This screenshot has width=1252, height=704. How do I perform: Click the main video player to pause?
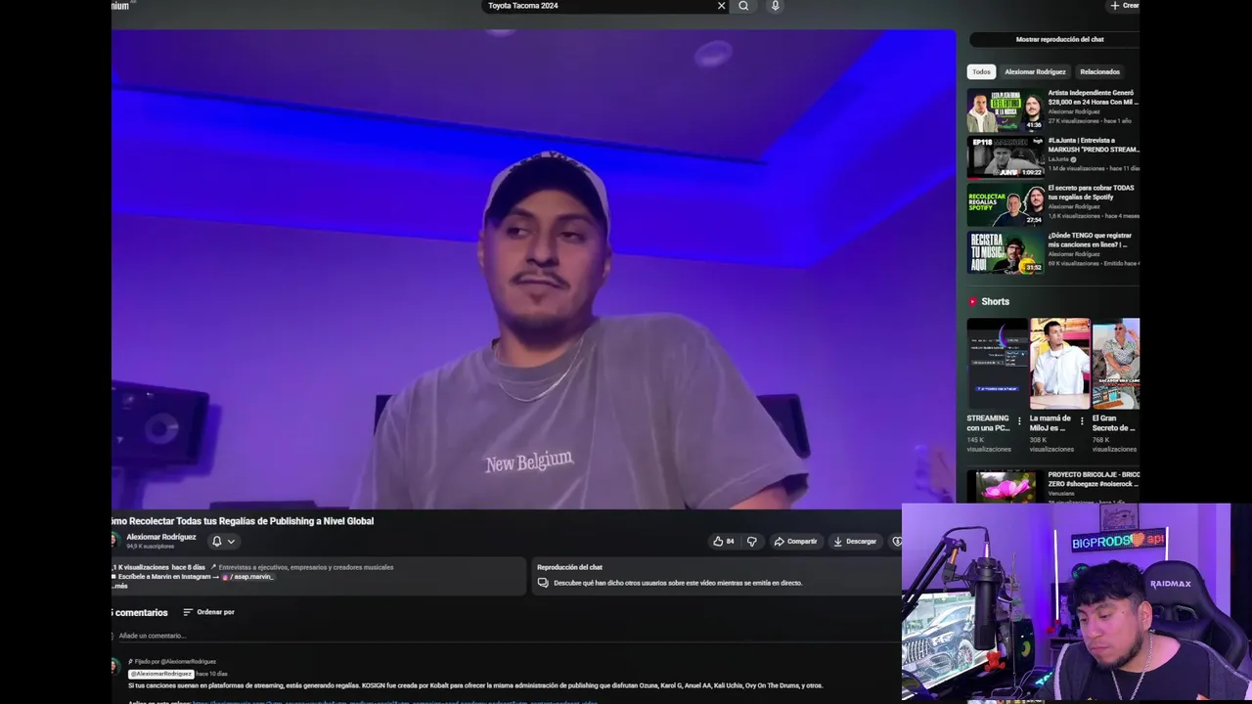pos(533,269)
